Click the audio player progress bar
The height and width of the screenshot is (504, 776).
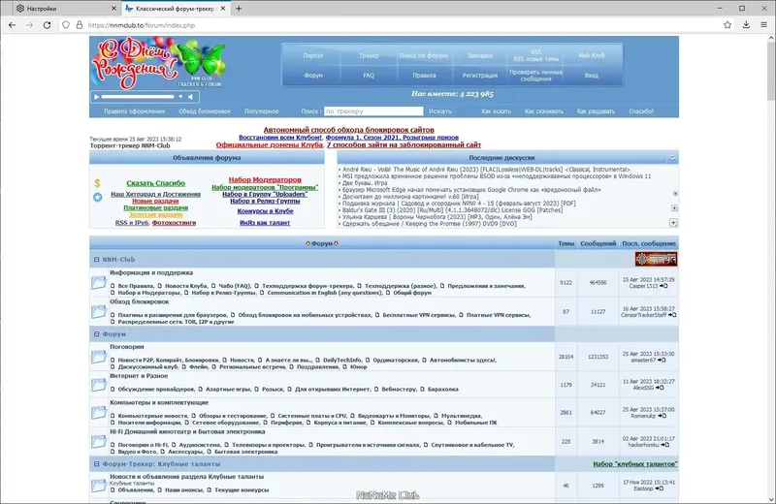[138, 97]
